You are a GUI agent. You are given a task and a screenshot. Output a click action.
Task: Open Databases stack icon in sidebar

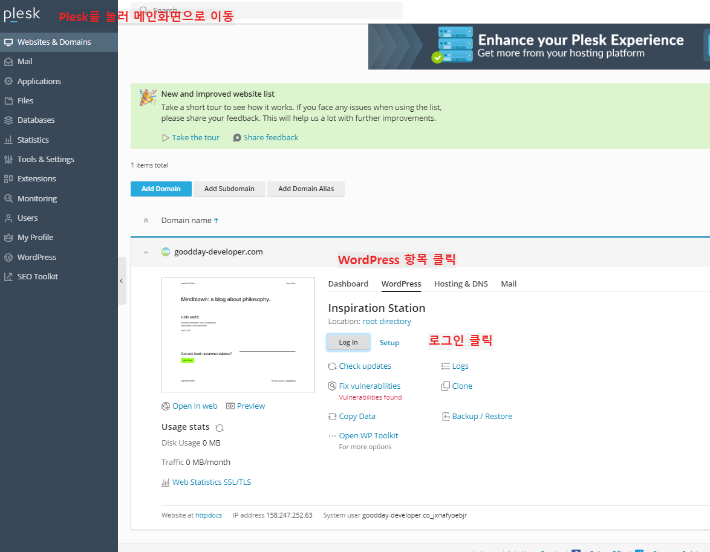[x=8, y=120]
